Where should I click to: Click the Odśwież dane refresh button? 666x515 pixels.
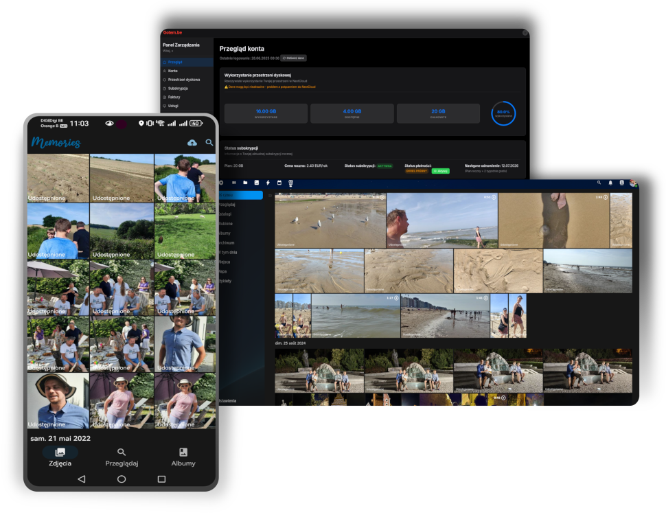[x=293, y=58]
